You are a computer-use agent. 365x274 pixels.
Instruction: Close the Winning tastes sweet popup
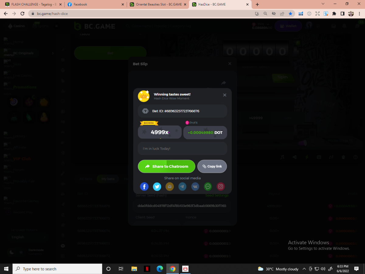point(224,95)
